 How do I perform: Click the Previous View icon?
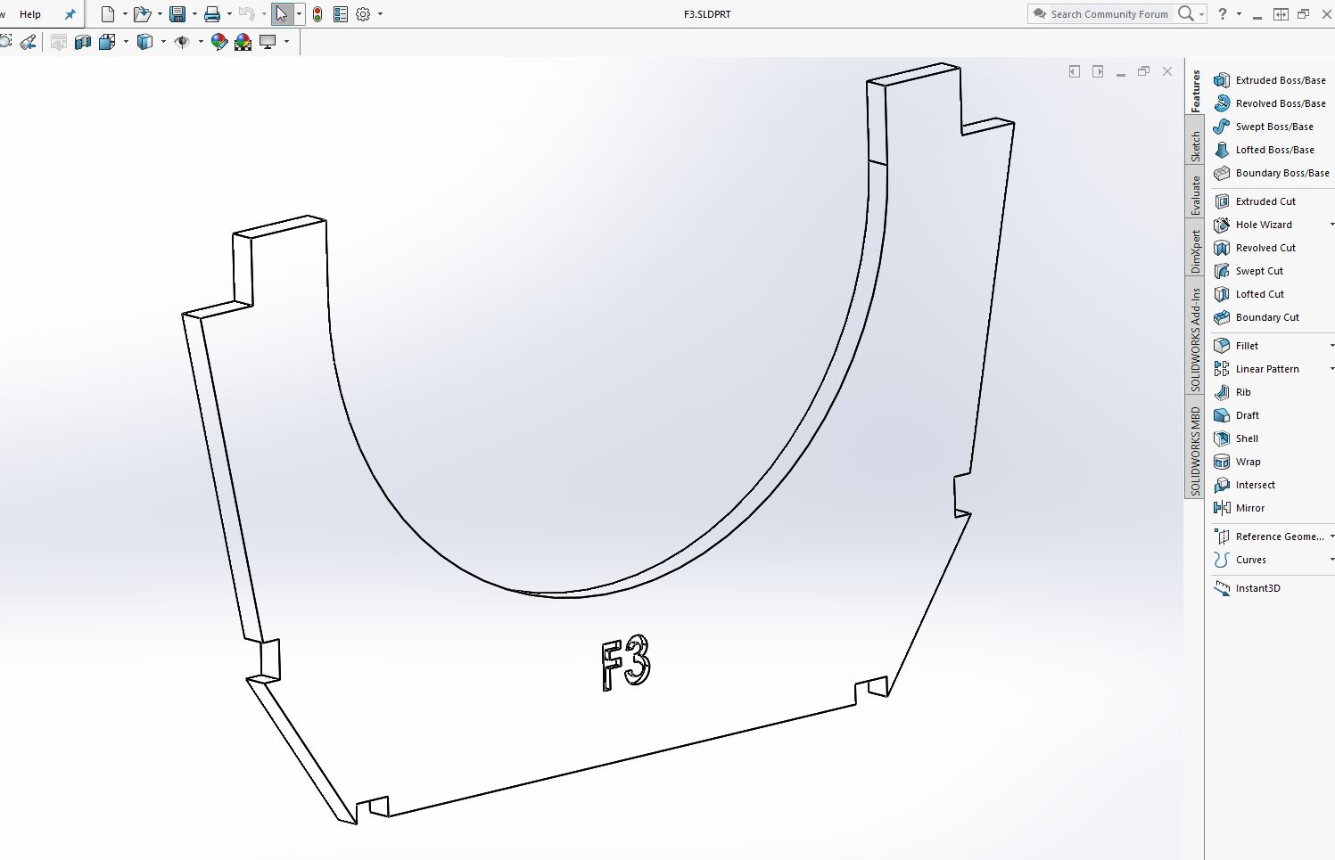point(28,42)
